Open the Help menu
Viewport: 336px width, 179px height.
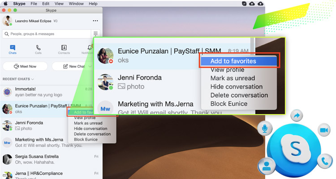pyautogui.click(x=93, y=4)
